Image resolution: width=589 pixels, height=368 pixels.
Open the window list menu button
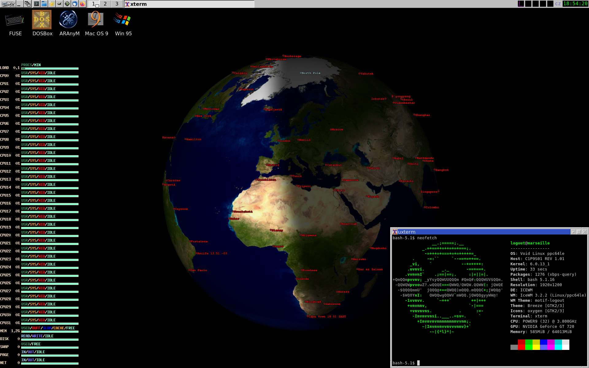point(28,4)
